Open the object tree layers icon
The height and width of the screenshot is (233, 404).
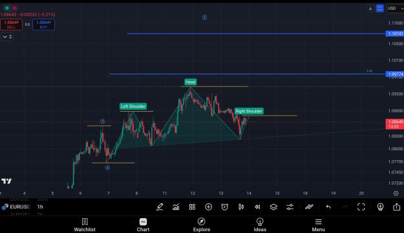tap(273, 207)
